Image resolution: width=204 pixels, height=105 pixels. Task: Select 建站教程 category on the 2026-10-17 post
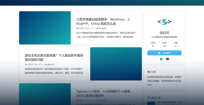pos(103,28)
